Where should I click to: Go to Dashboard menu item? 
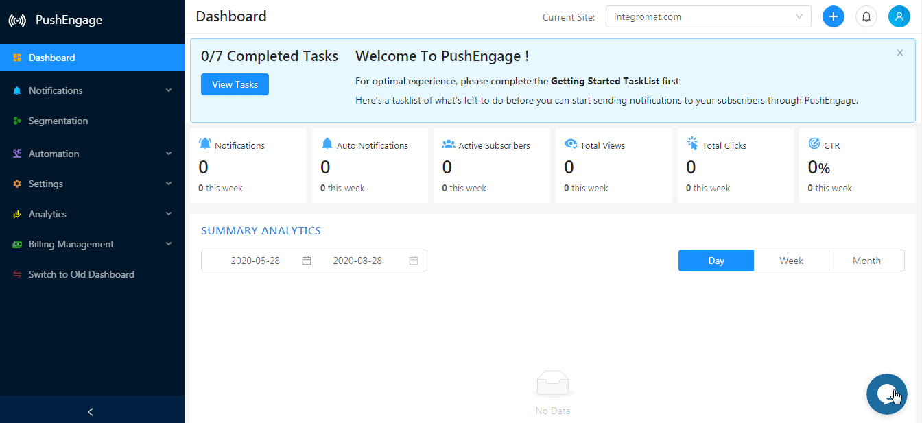(92, 58)
